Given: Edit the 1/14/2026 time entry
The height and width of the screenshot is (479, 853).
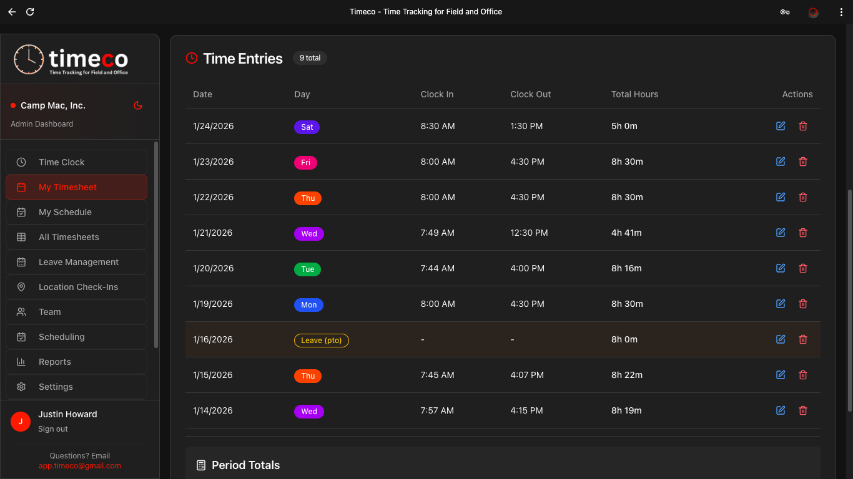Looking at the screenshot, I should [x=781, y=410].
